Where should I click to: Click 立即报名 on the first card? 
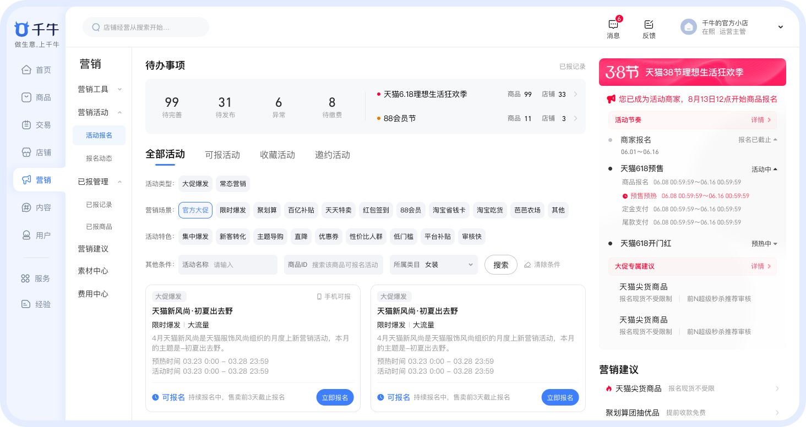point(335,397)
